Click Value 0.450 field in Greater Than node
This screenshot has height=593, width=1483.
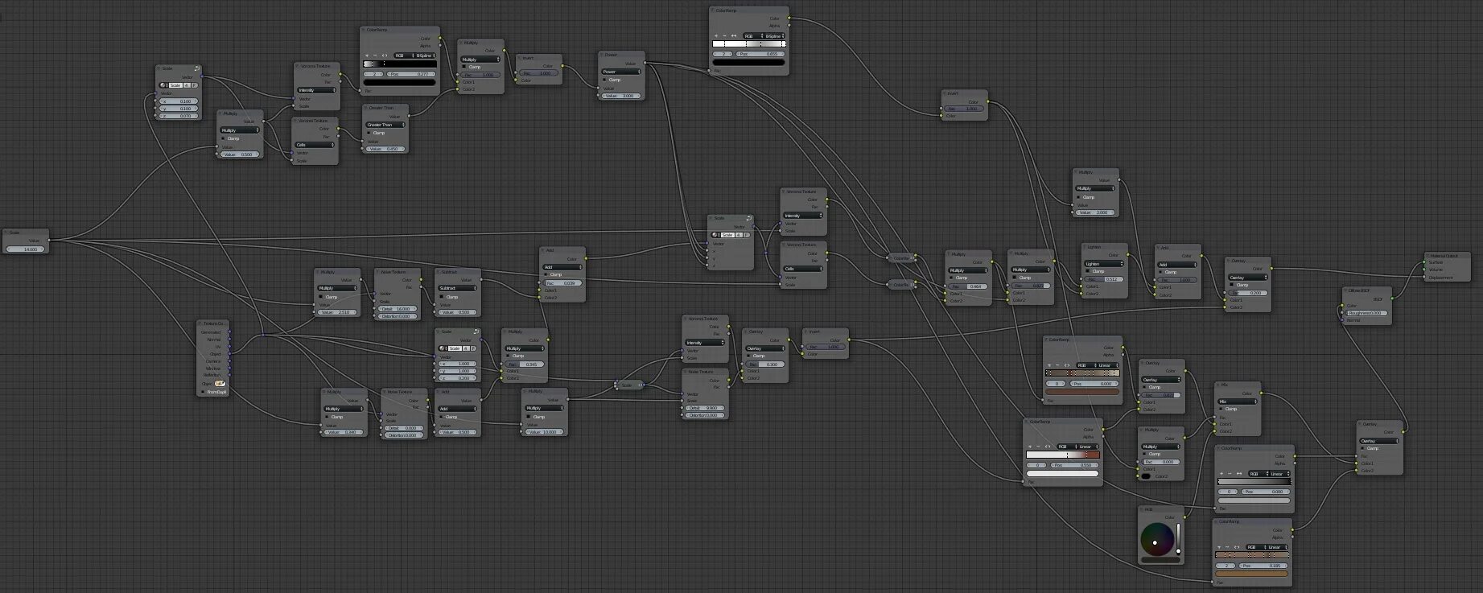pos(385,149)
